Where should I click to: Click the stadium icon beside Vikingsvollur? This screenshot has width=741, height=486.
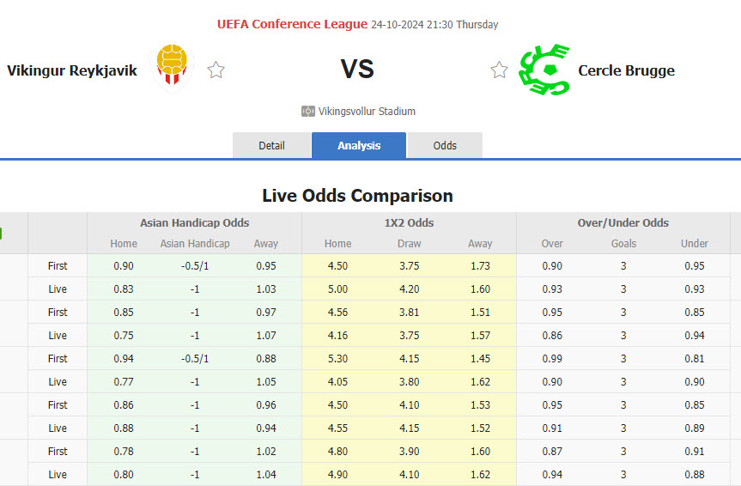pyautogui.click(x=308, y=112)
